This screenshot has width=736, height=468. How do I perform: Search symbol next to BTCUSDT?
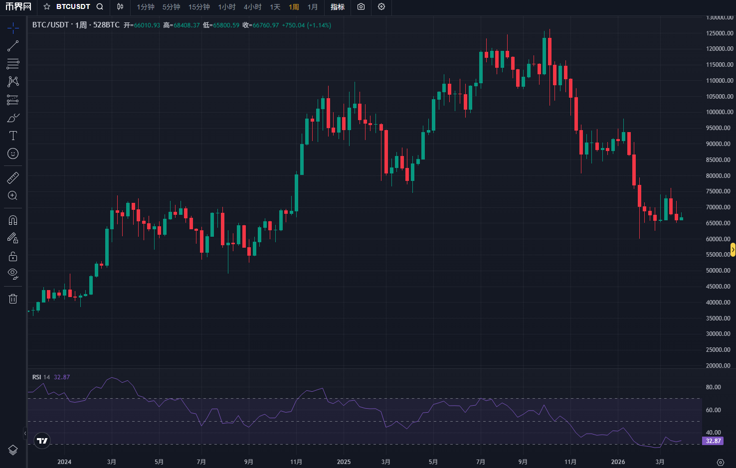(100, 7)
